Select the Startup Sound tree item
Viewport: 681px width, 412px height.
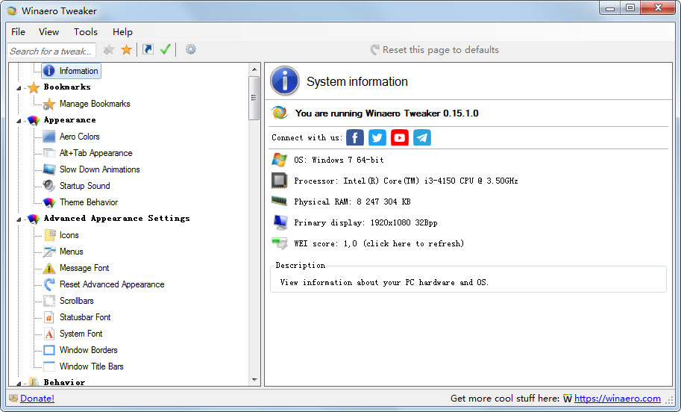click(84, 186)
